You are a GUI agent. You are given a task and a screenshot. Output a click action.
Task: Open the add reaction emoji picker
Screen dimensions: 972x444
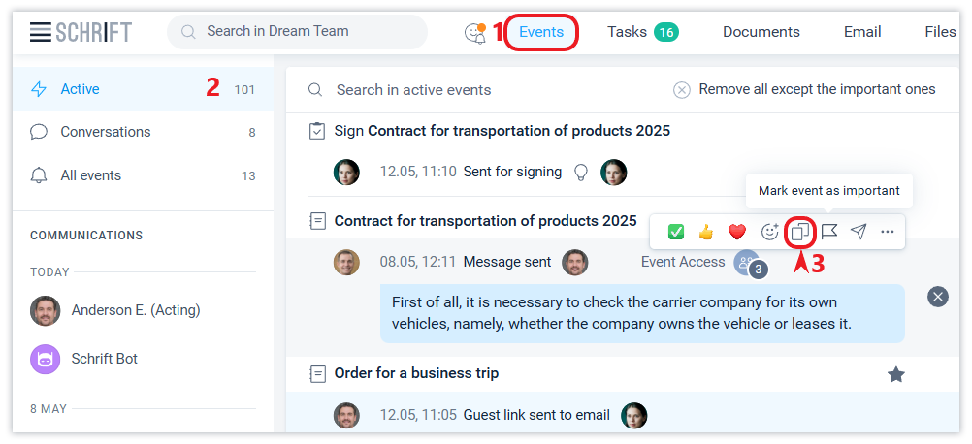pyautogui.click(x=770, y=232)
